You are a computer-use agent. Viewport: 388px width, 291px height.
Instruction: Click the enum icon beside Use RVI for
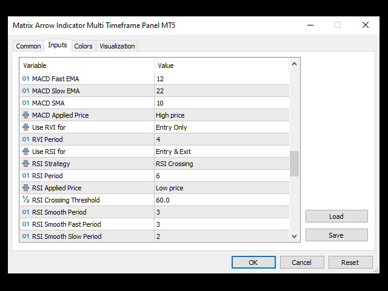(25, 127)
